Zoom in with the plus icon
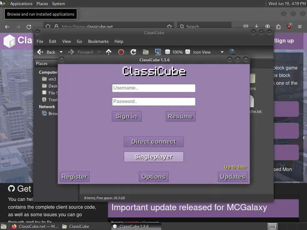Image resolution: width=307 pixels, height=230 pixels. tap(188, 52)
